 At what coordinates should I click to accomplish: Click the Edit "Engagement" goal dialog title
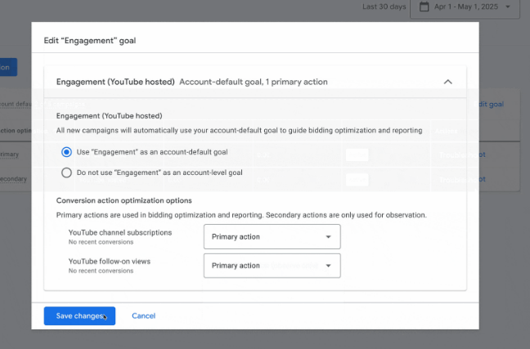pos(90,41)
